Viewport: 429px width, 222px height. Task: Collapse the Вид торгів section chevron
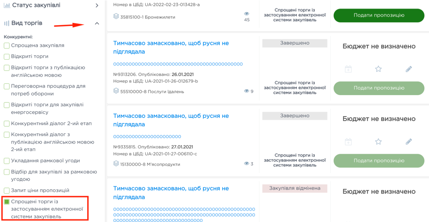pyautogui.click(x=97, y=23)
